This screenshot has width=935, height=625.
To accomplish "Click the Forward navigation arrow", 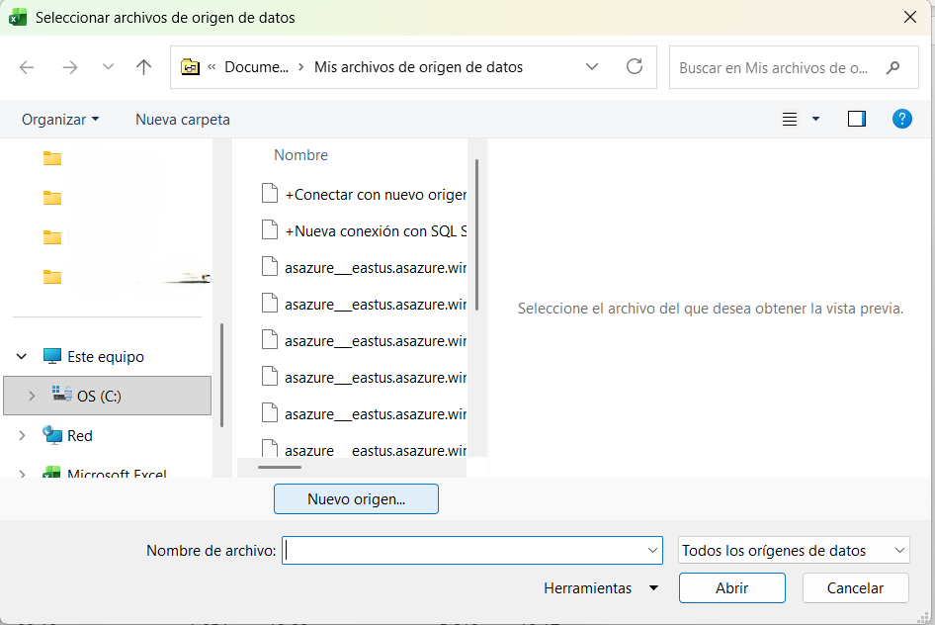I will (69, 67).
